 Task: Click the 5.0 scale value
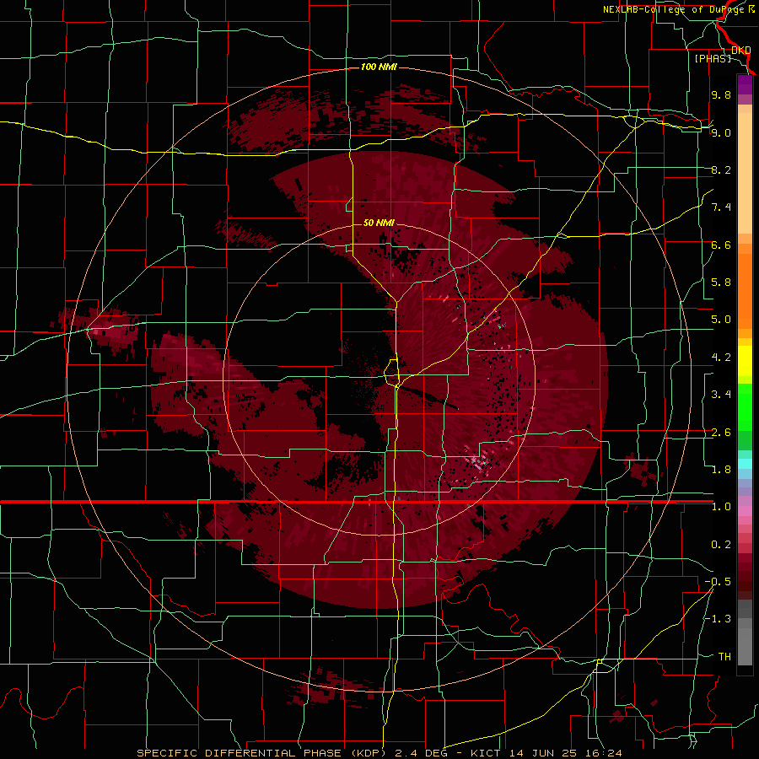(721, 320)
